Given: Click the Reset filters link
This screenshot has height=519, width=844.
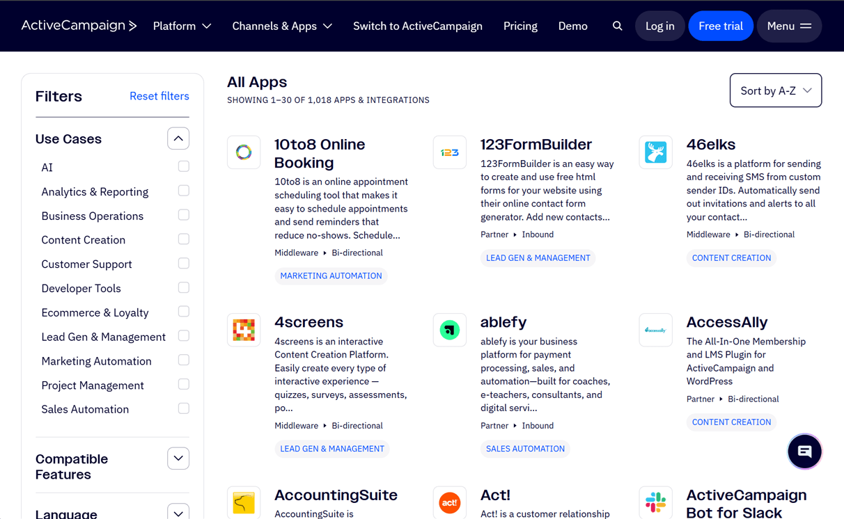Looking at the screenshot, I should [x=159, y=96].
